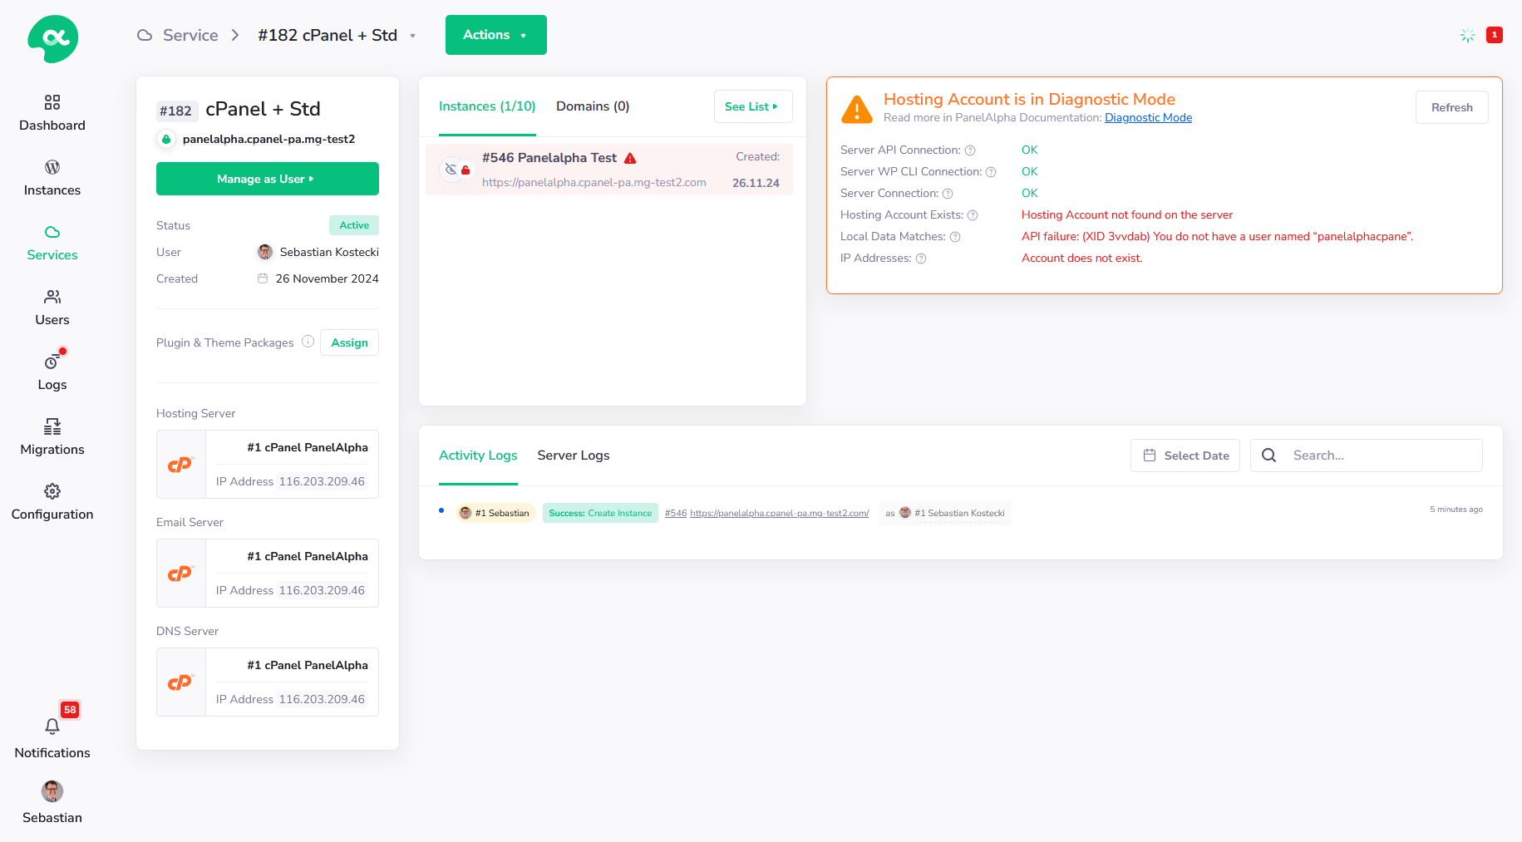Viewport: 1522px width, 842px height.
Task: Click the #182 ID badge in service card
Action: tap(175, 111)
